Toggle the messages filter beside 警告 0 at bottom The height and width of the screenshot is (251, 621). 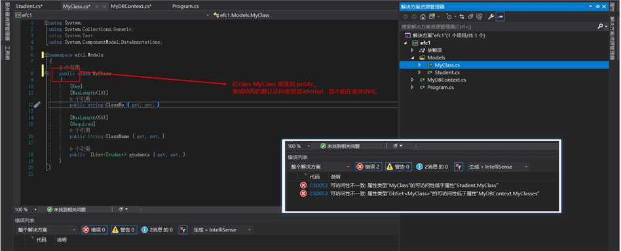tap(157, 229)
